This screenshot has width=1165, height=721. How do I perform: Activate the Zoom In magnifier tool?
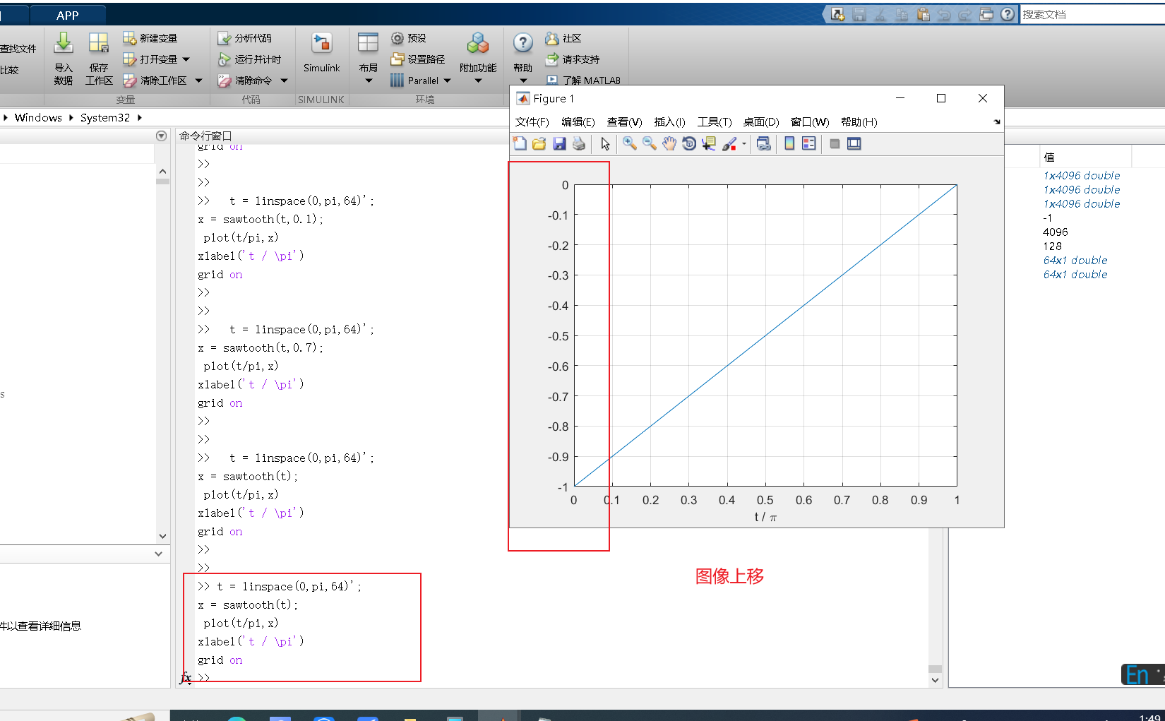pos(629,144)
